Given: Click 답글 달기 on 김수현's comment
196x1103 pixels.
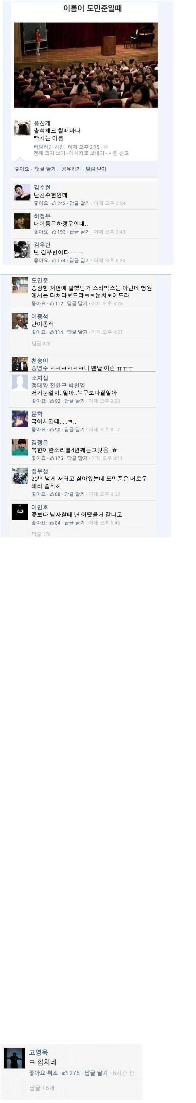Looking at the screenshot, I should 79,203.
